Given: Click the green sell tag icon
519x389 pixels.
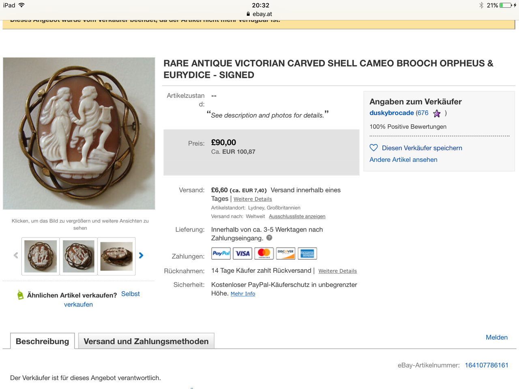Looking at the screenshot, I should 20,295.
